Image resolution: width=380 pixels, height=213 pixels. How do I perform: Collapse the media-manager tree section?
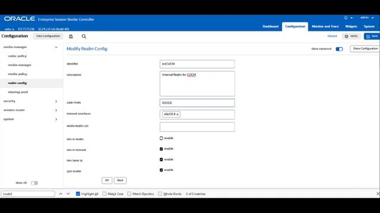(x=56, y=47)
